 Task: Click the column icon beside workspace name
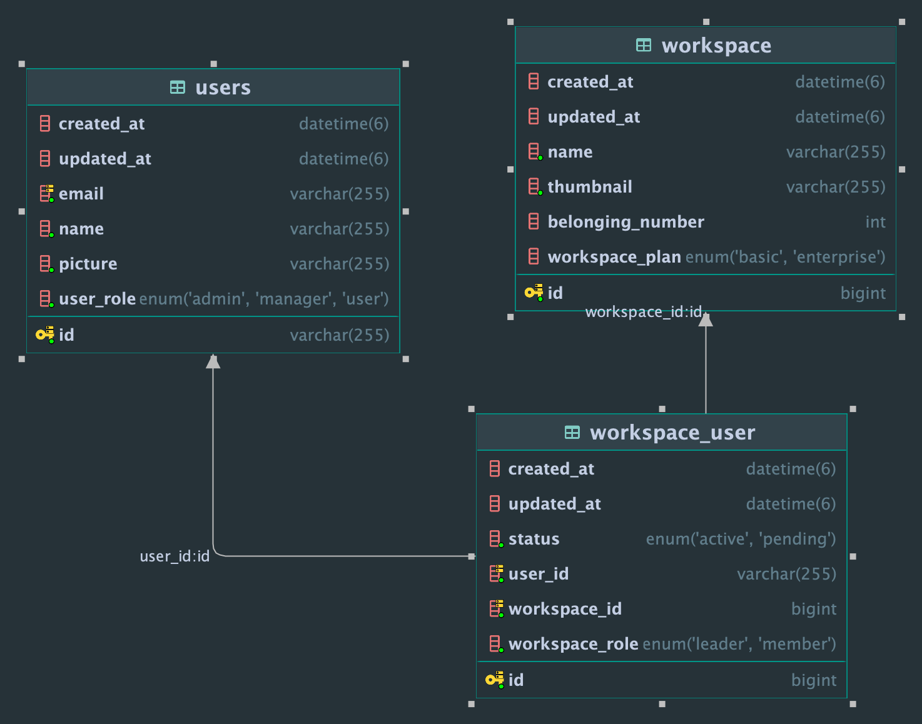pyautogui.click(x=535, y=151)
